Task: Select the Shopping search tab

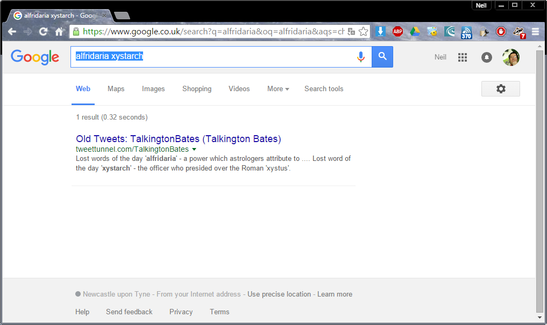Action: tap(196, 88)
